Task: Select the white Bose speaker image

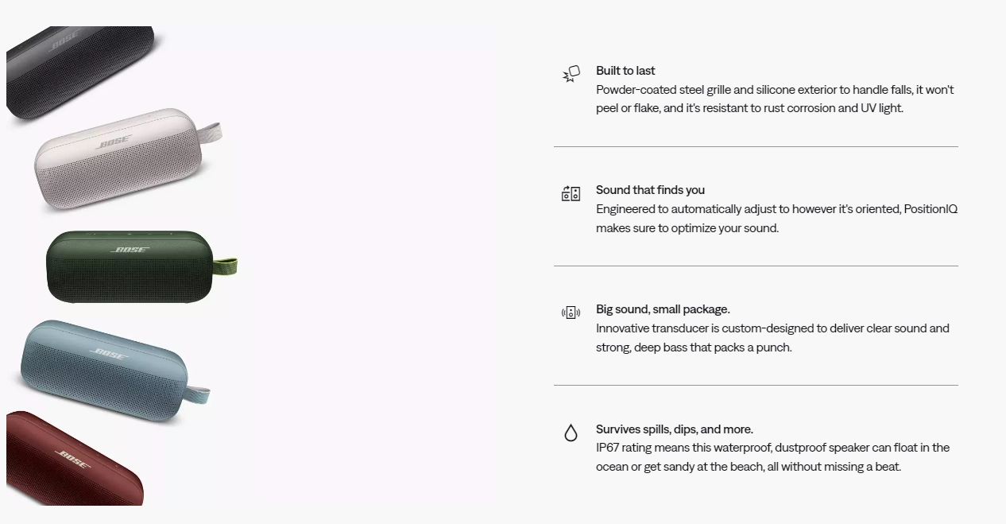Action: (127, 159)
